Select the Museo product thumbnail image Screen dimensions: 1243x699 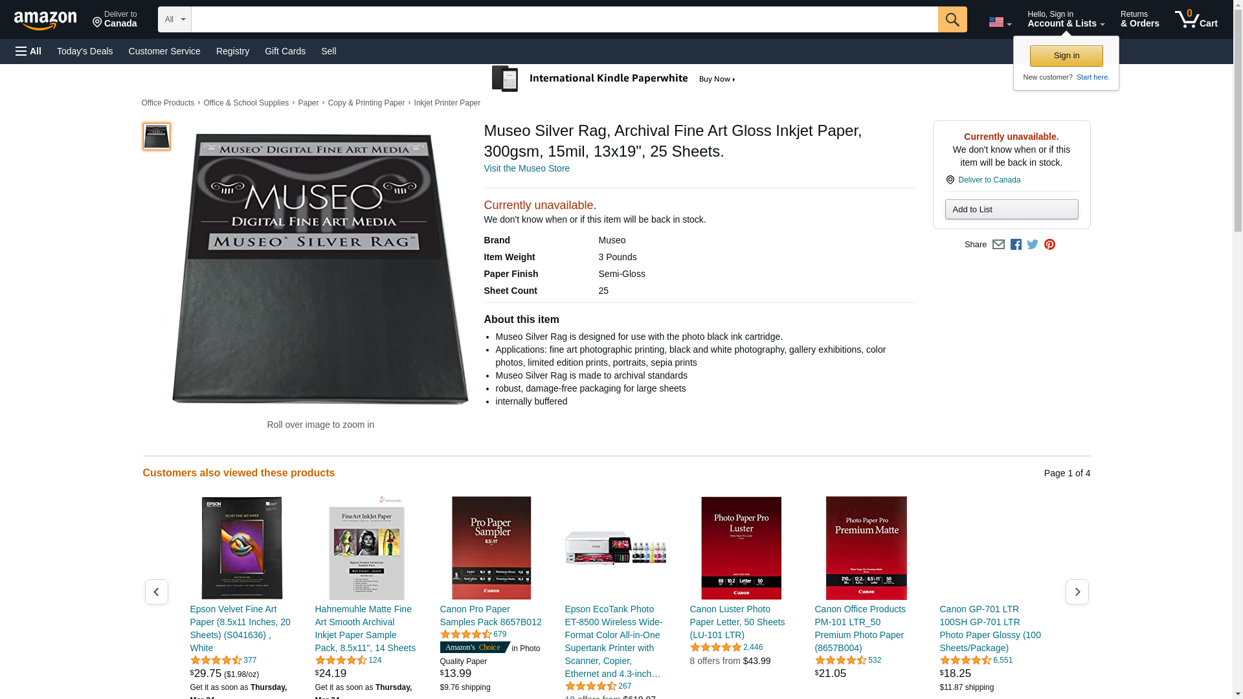157,137
